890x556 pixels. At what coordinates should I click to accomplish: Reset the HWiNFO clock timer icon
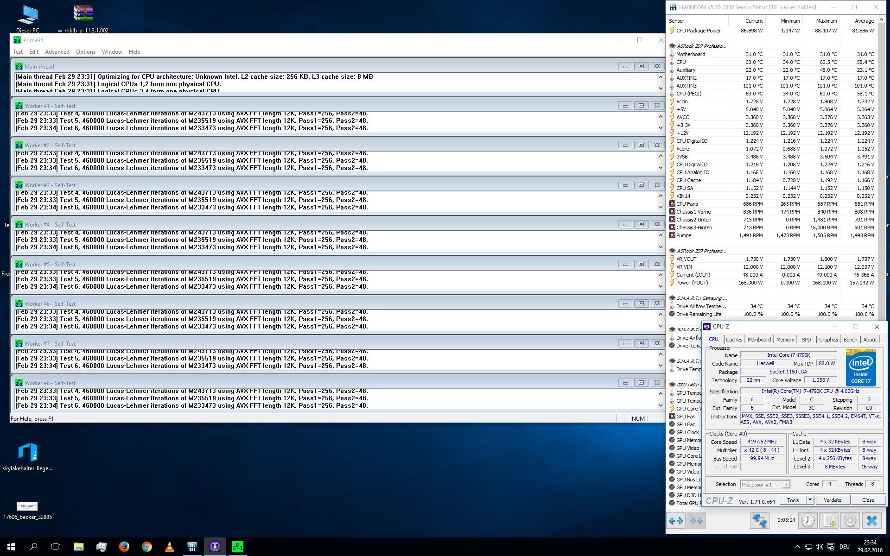808,521
